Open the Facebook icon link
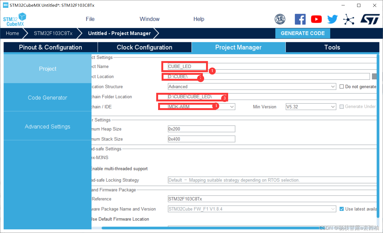Screen dimensions: 383x233 (x=300, y=19)
